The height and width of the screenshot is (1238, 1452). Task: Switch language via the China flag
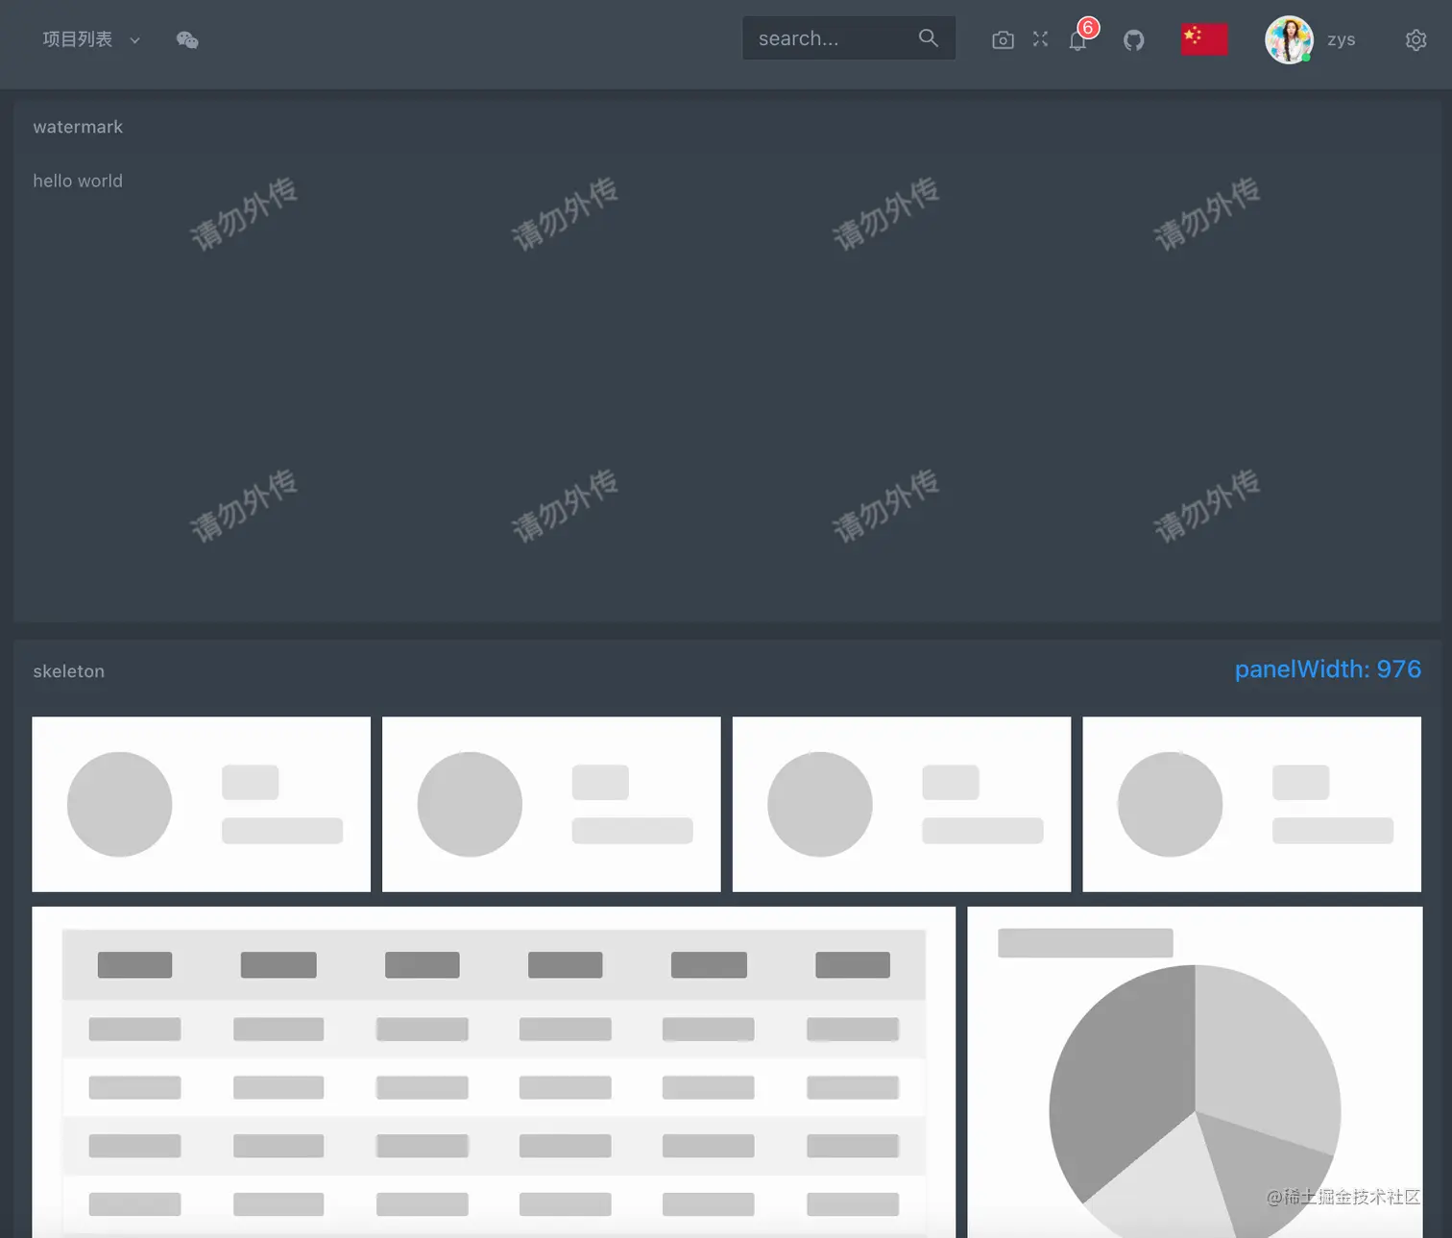click(1204, 39)
